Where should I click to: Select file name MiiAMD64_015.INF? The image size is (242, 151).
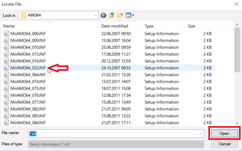[x=28, y=54]
